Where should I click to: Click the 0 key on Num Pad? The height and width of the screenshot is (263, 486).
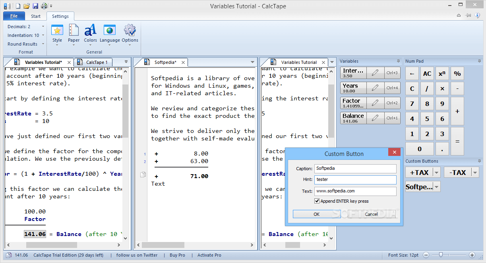pos(420,149)
